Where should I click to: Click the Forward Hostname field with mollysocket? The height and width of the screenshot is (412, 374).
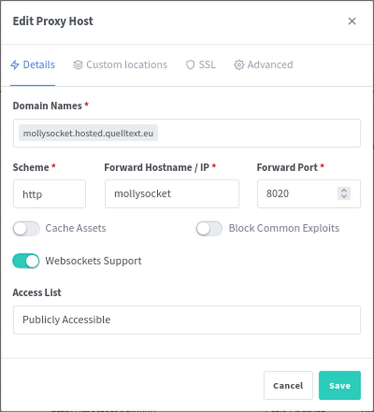point(172,194)
